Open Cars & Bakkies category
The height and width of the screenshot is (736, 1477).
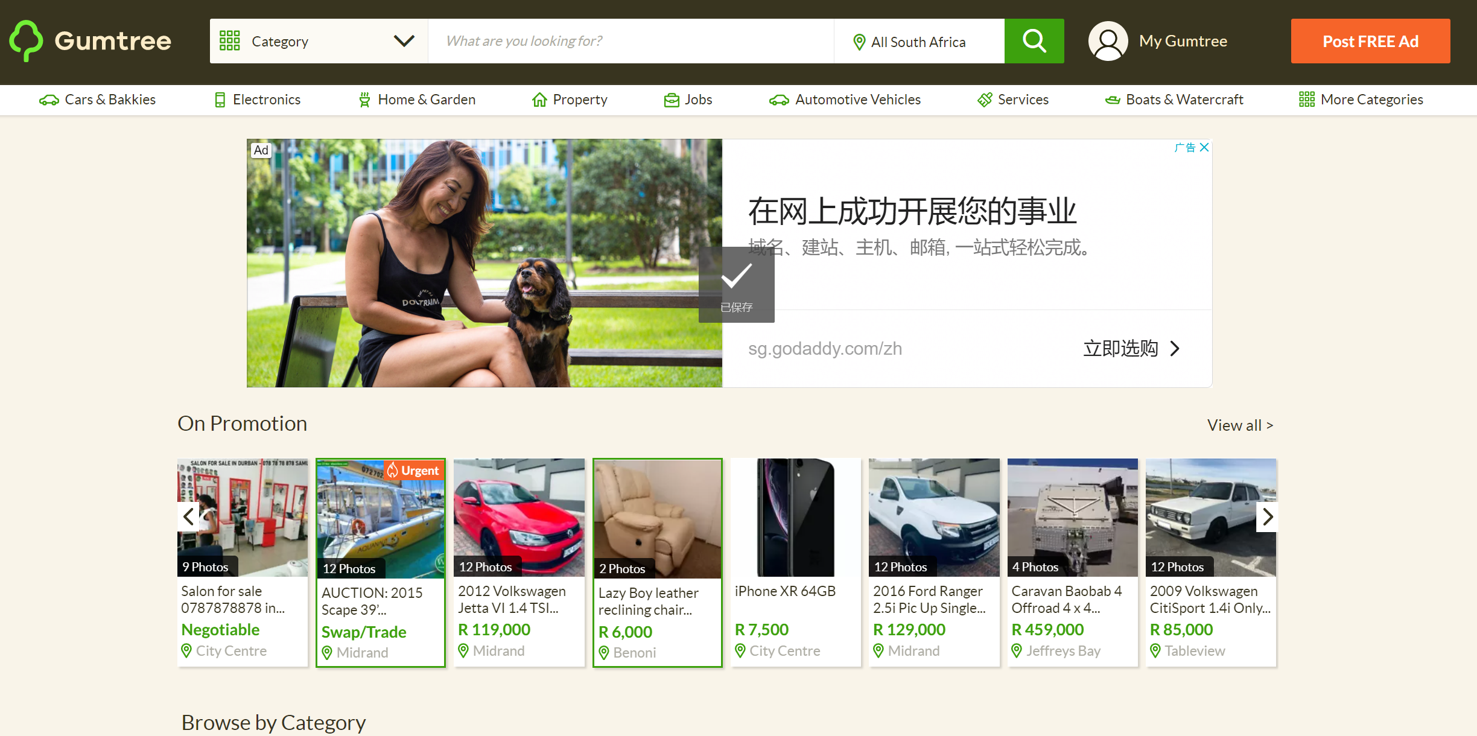(x=97, y=100)
